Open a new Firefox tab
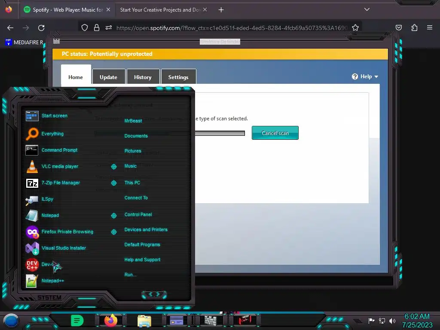 pyautogui.click(x=221, y=10)
